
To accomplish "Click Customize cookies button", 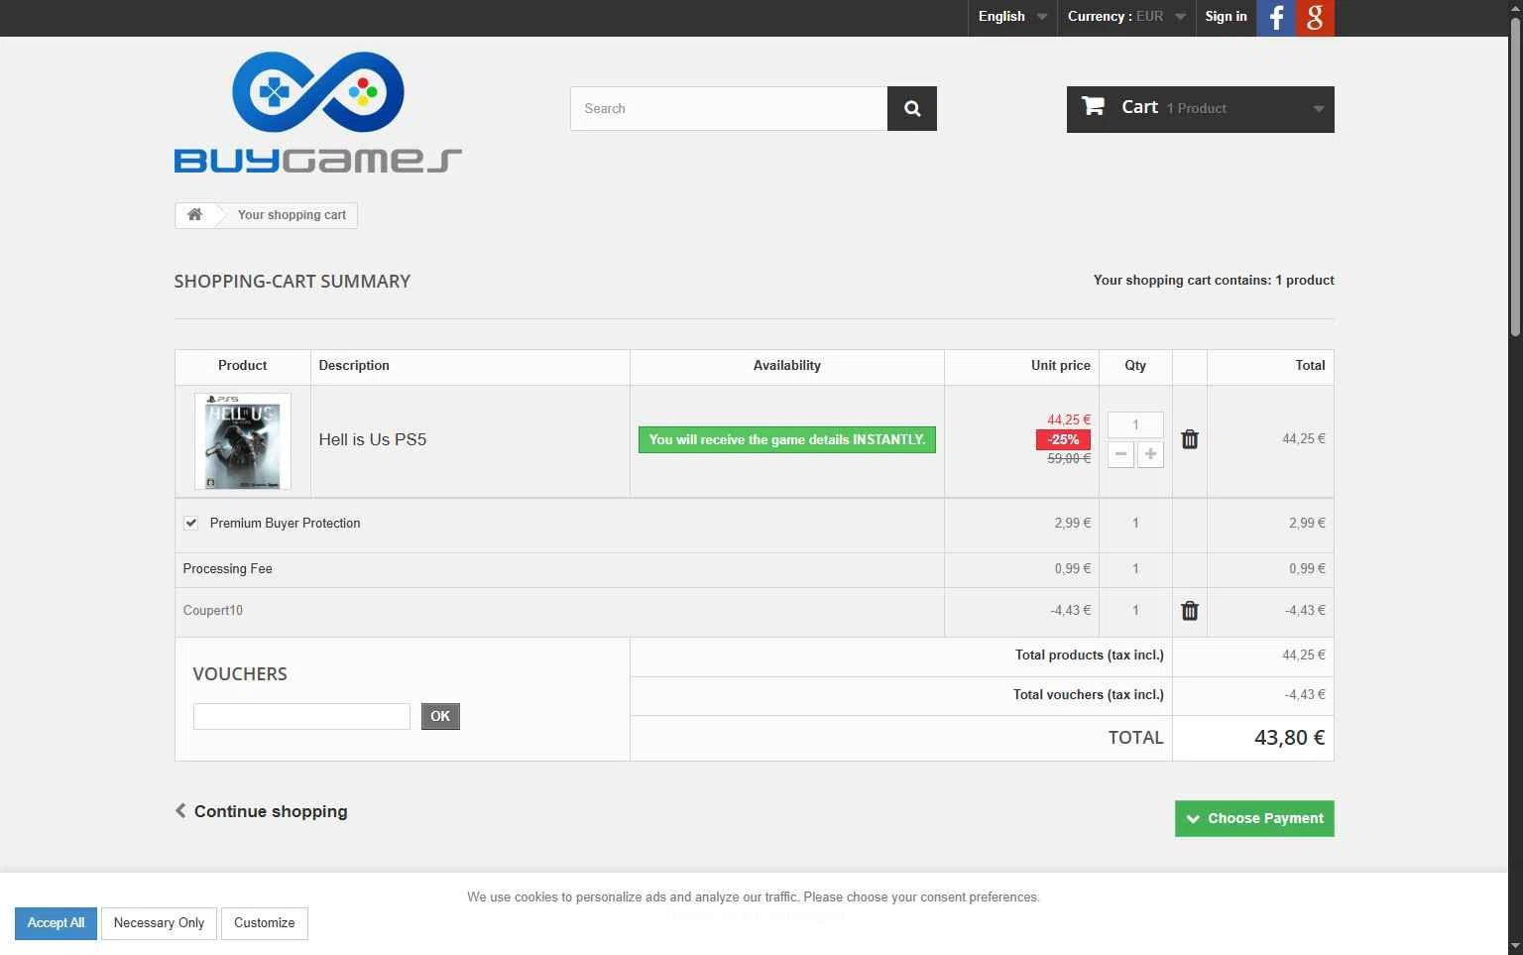I will (265, 923).
